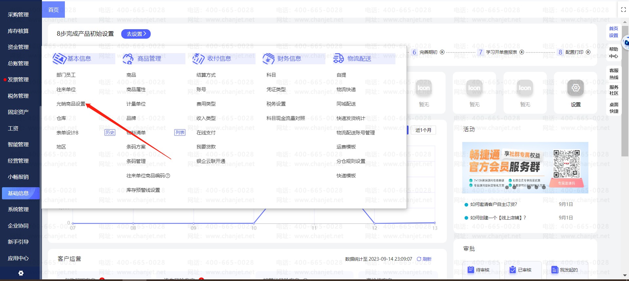Click the 刷新 link
Image resolution: width=629 pixels, height=281 pixels.
pos(427,259)
